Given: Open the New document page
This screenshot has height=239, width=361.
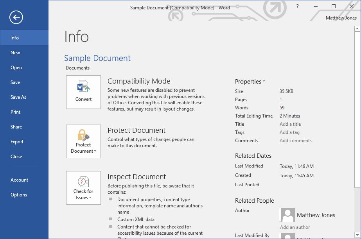Looking at the screenshot, I should click(x=24, y=53).
